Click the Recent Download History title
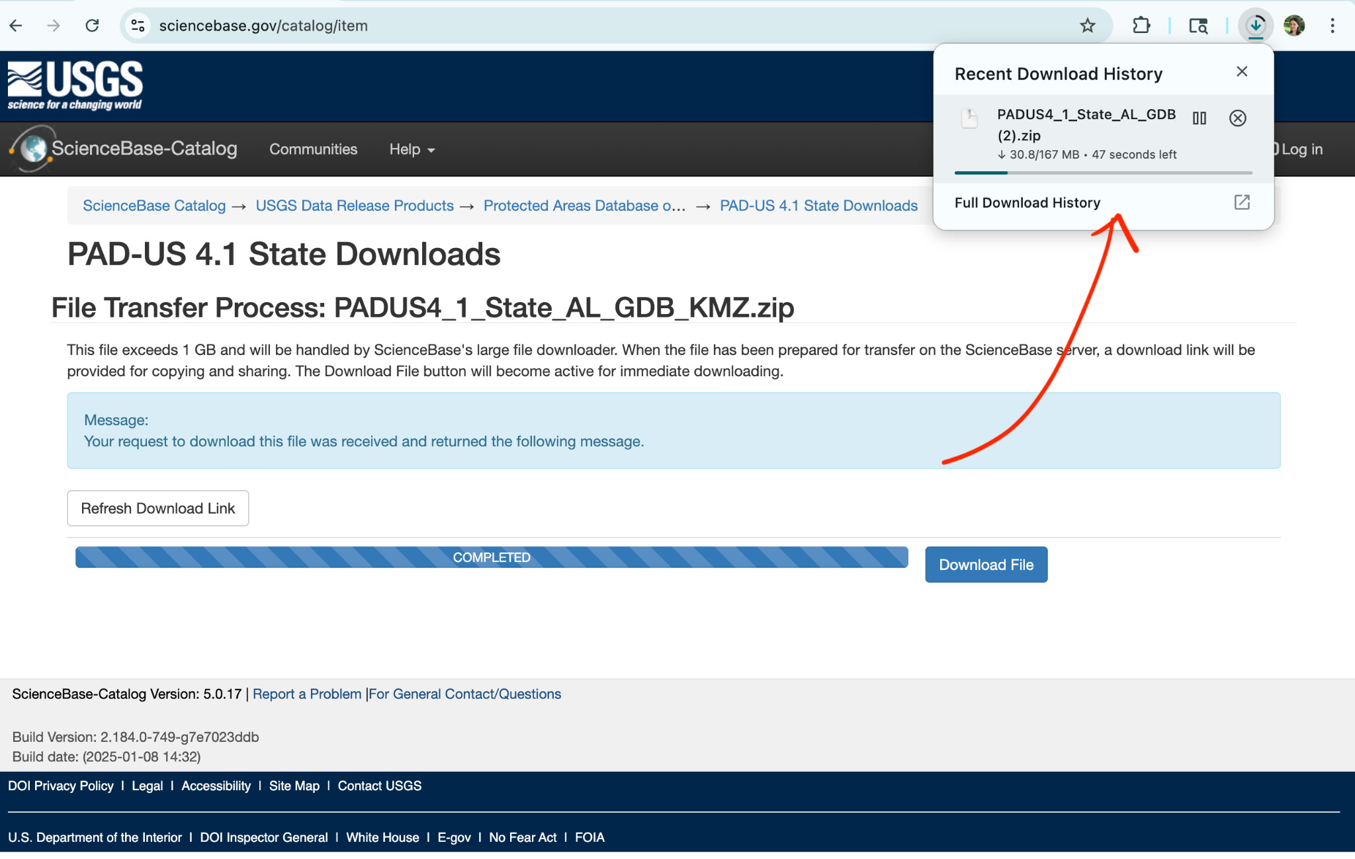This screenshot has height=859, width=1355. pyautogui.click(x=1058, y=73)
